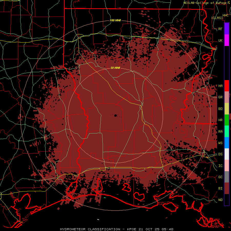The image size is (231, 231).
Task: Click the '[CLAS]' label above legend
Action: [217, 18]
